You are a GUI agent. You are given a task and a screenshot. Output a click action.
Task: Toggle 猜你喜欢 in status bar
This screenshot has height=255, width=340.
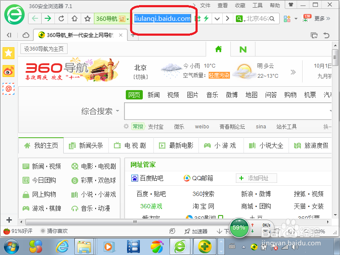pyautogui.click(x=54, y=231)
